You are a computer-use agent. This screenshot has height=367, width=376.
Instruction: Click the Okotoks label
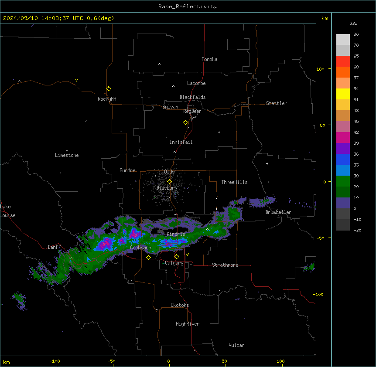point(180,305)
